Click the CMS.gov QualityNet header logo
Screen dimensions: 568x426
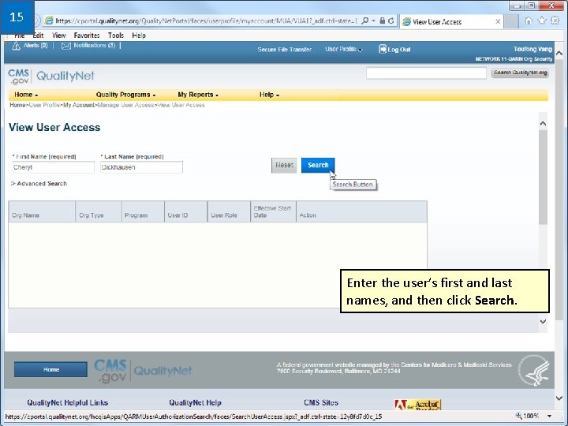51,76
